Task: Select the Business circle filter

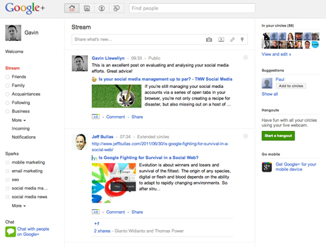Action: pos(21,111)
